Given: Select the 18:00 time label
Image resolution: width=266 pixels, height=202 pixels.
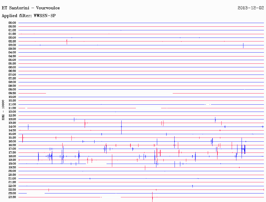Looking at the screenshot, I should tap(12, 156).
